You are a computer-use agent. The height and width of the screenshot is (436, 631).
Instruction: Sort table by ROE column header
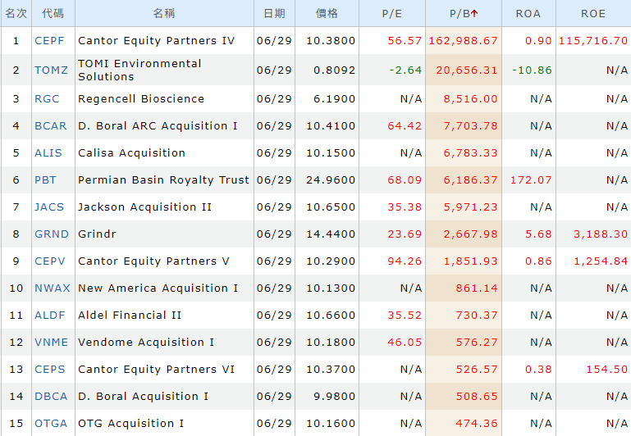coord(592,14)
